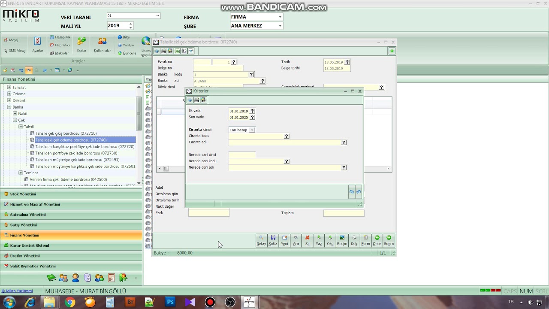The height and width of the screenshot is (309, 549).
Task: Click into the Nerede cari adı field
Action: coord(285,168)
